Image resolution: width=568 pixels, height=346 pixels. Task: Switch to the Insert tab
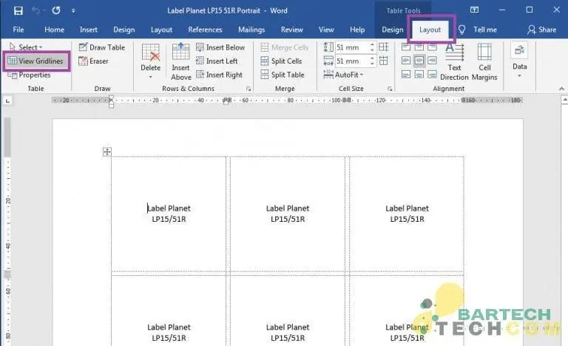coord(89,30)
